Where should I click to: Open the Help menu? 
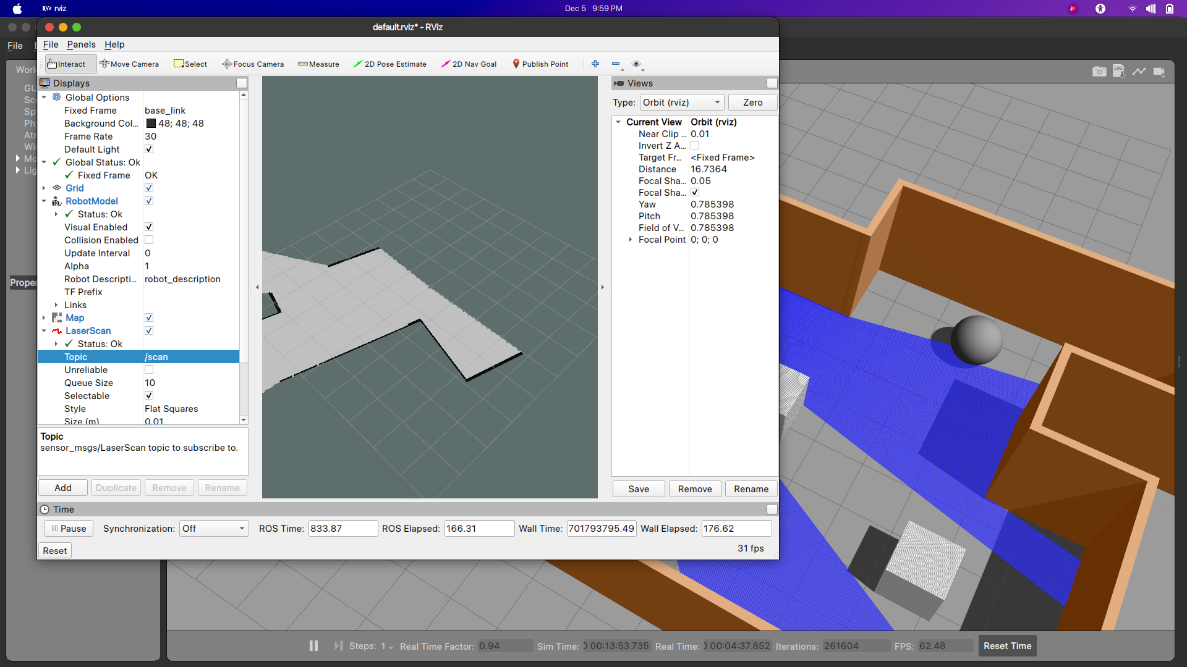(114, 44)
